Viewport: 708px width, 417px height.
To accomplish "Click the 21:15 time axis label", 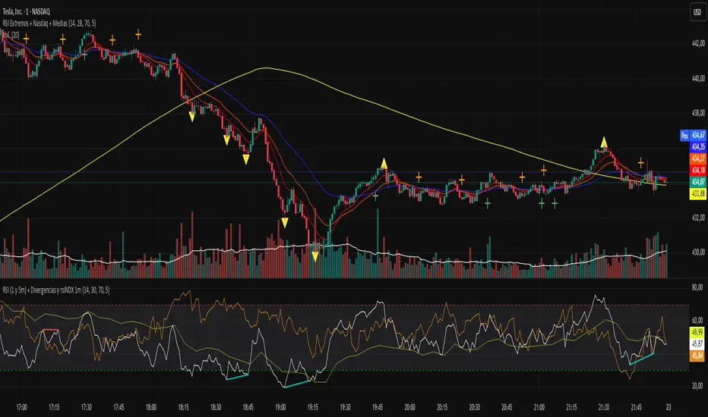I will [571, 407].
